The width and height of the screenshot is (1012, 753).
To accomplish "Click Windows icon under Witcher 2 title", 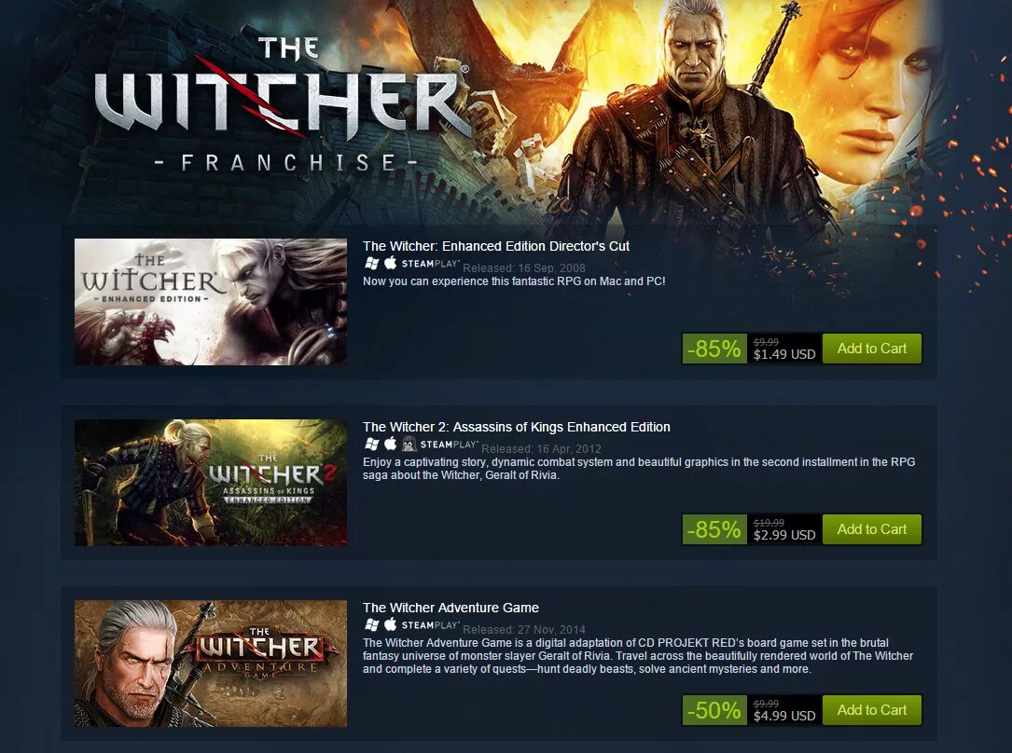I will (371, 444).
